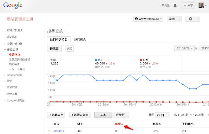Screen dimensions: 209x134
Task: Click the info icon beside 搜尋外觀
Action: (20, 43)
